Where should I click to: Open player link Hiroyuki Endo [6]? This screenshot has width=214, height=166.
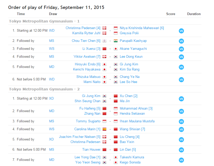coord(88,64)
